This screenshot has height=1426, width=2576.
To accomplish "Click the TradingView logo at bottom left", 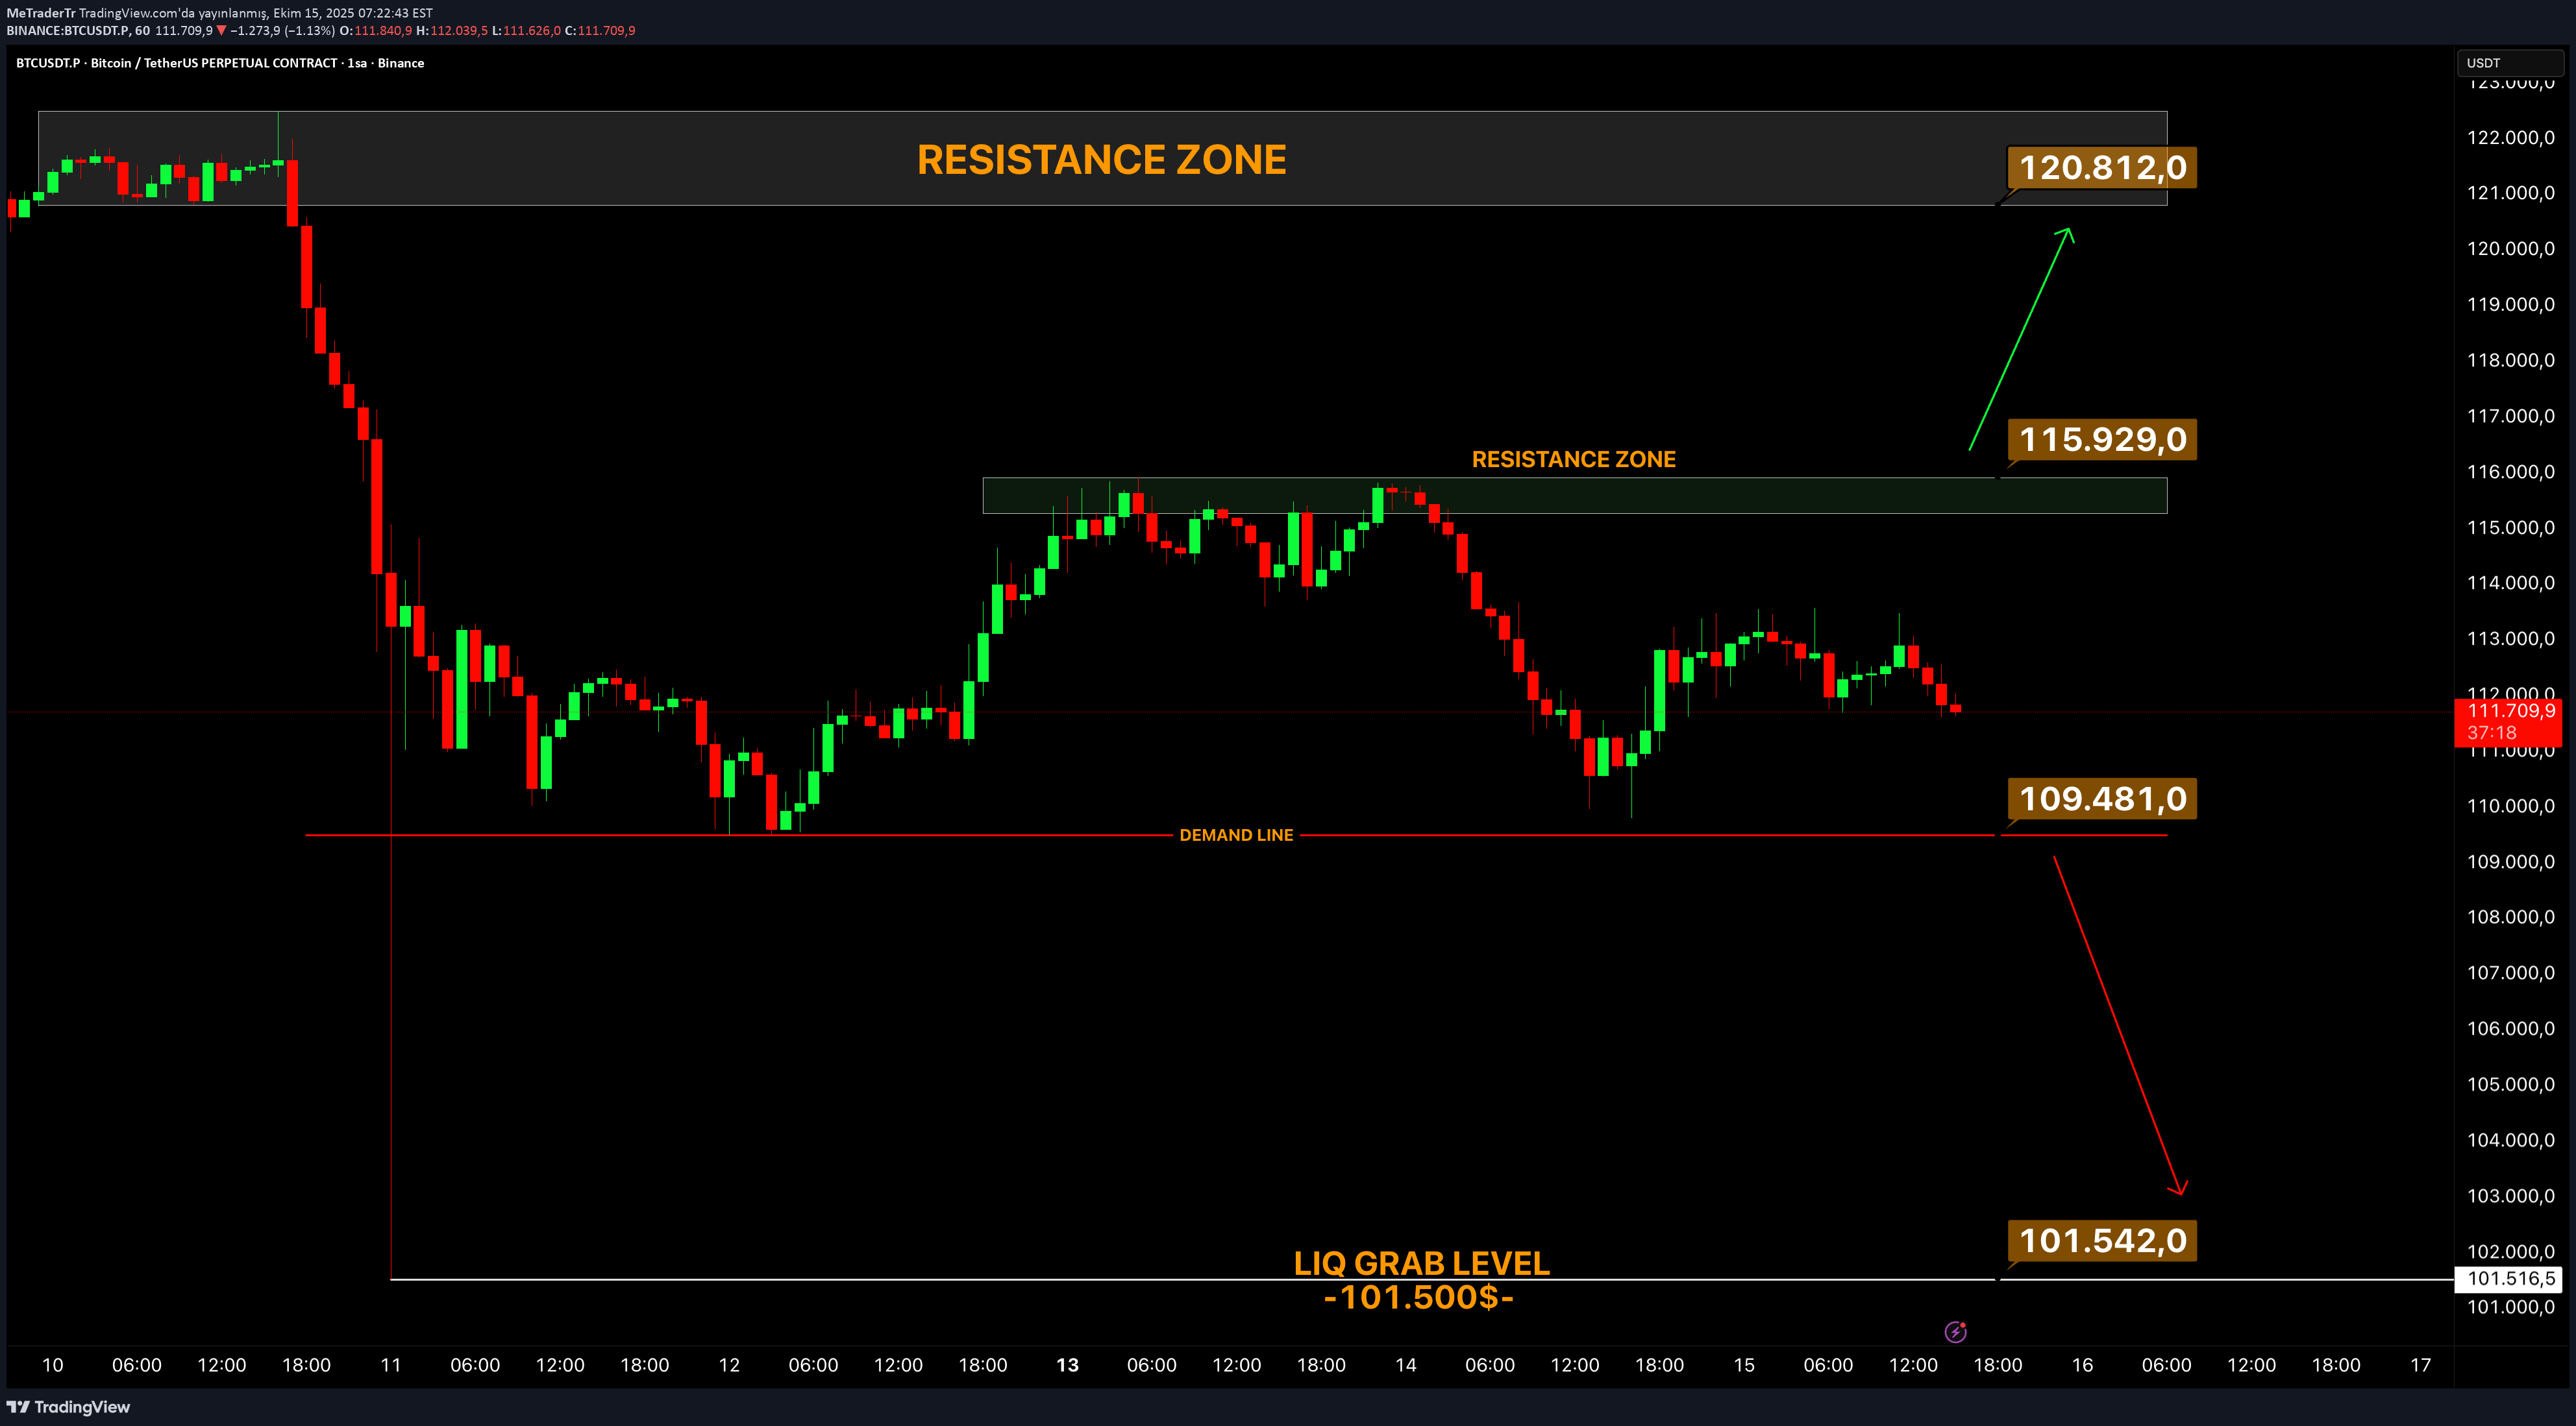I will point(69,1407).
